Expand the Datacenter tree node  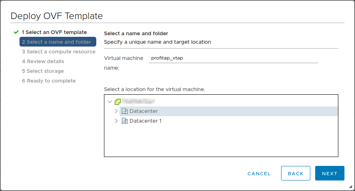(116, 111)
